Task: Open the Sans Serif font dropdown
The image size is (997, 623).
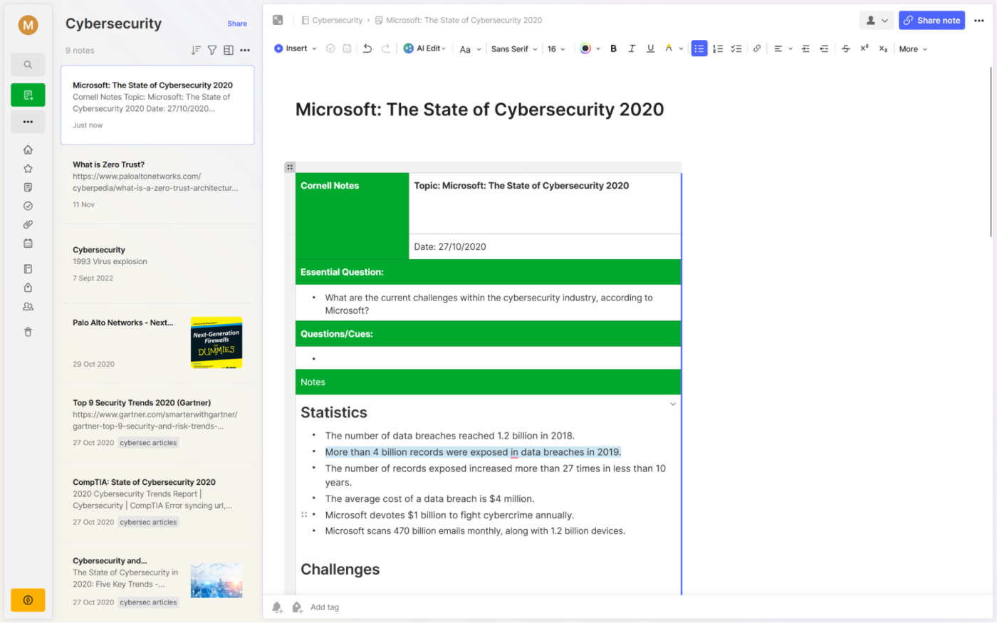Action: coord(514,49)
